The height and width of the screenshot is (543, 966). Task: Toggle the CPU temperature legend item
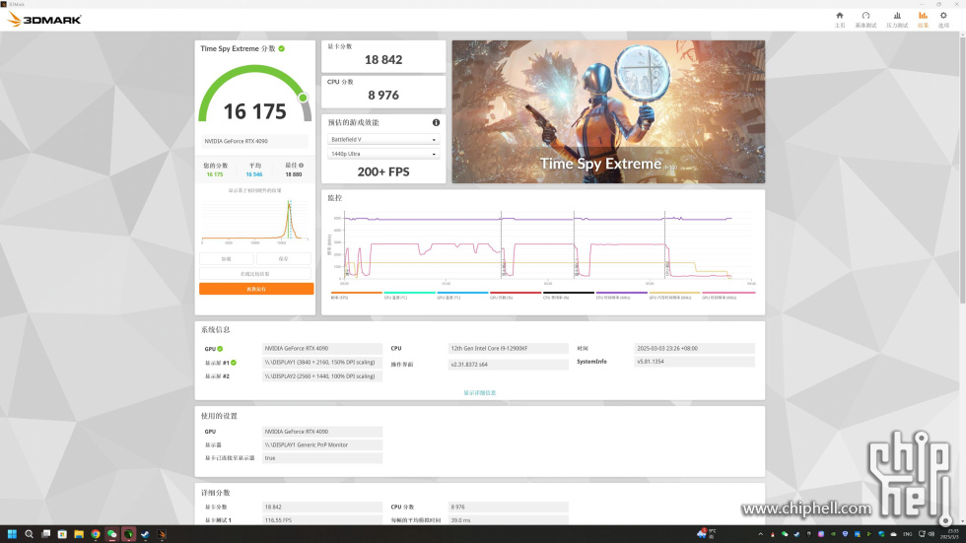(409, 295)
